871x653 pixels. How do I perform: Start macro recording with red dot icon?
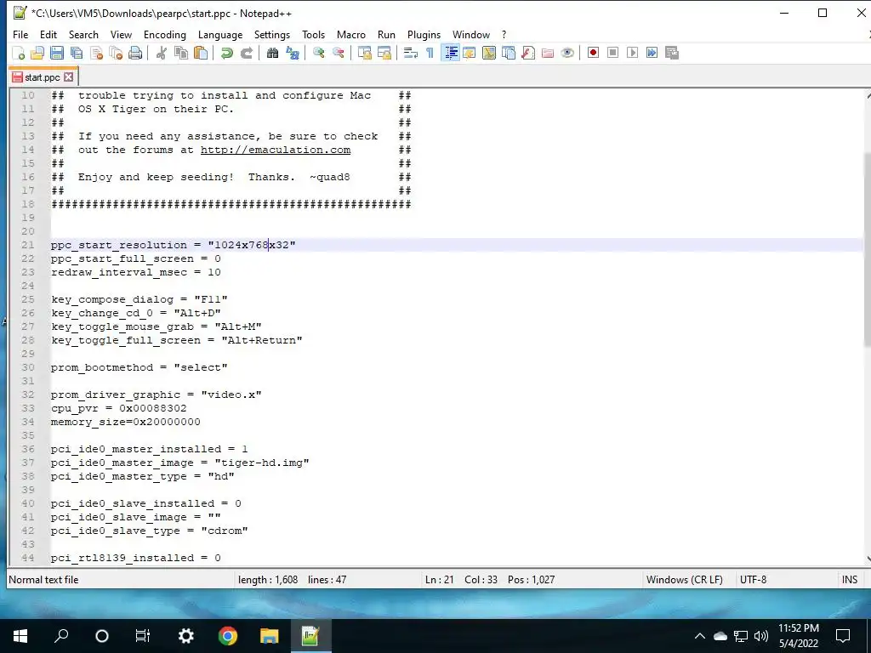(593, 54)
